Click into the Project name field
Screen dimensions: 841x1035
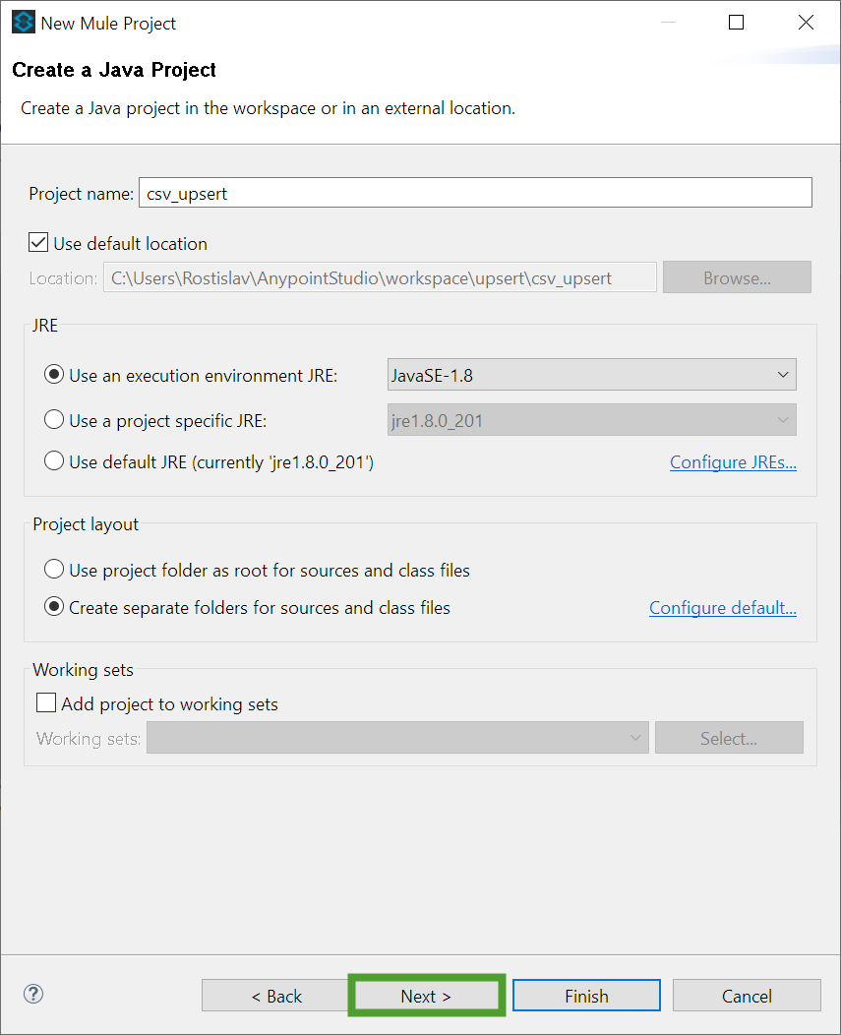475,193
